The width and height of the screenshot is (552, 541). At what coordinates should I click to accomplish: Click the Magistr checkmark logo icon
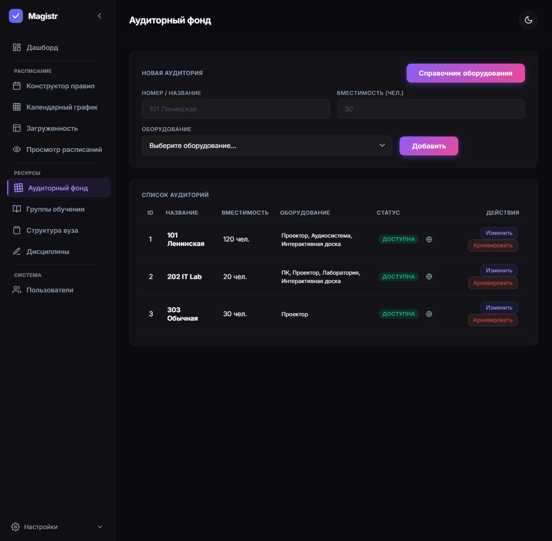(x=16, y=16)
